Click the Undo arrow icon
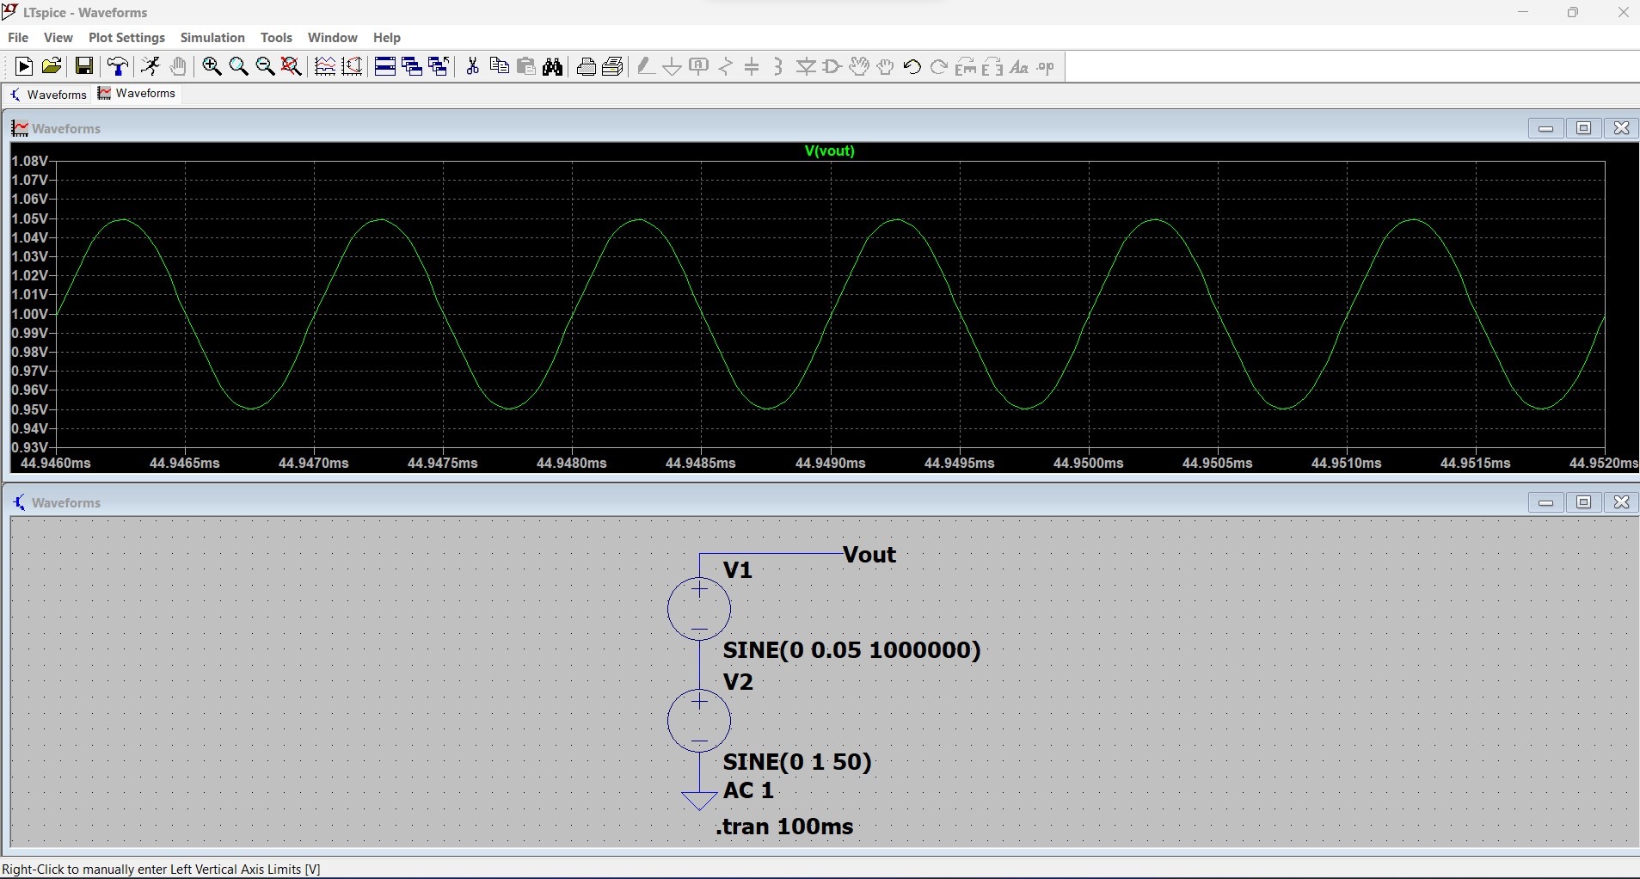 coord(912,67)
